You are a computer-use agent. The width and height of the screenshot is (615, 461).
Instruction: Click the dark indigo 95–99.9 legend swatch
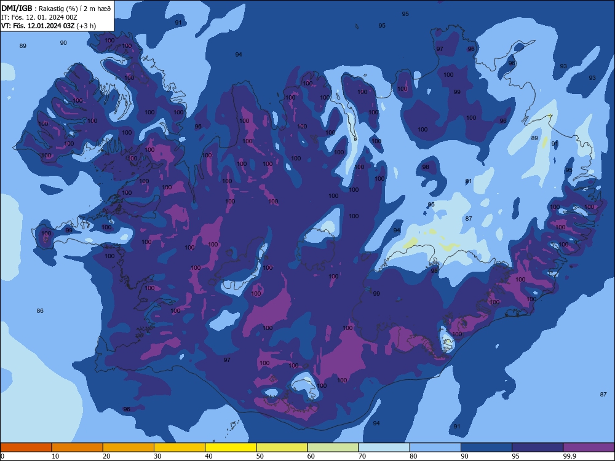(x=538, y=447)
